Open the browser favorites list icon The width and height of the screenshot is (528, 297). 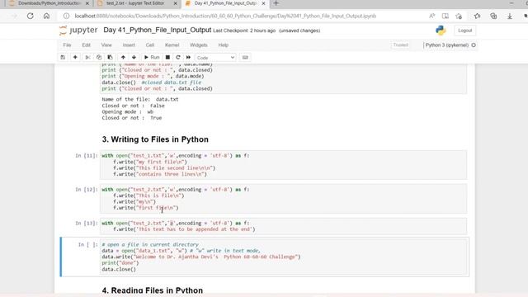[x=477, y=16]
